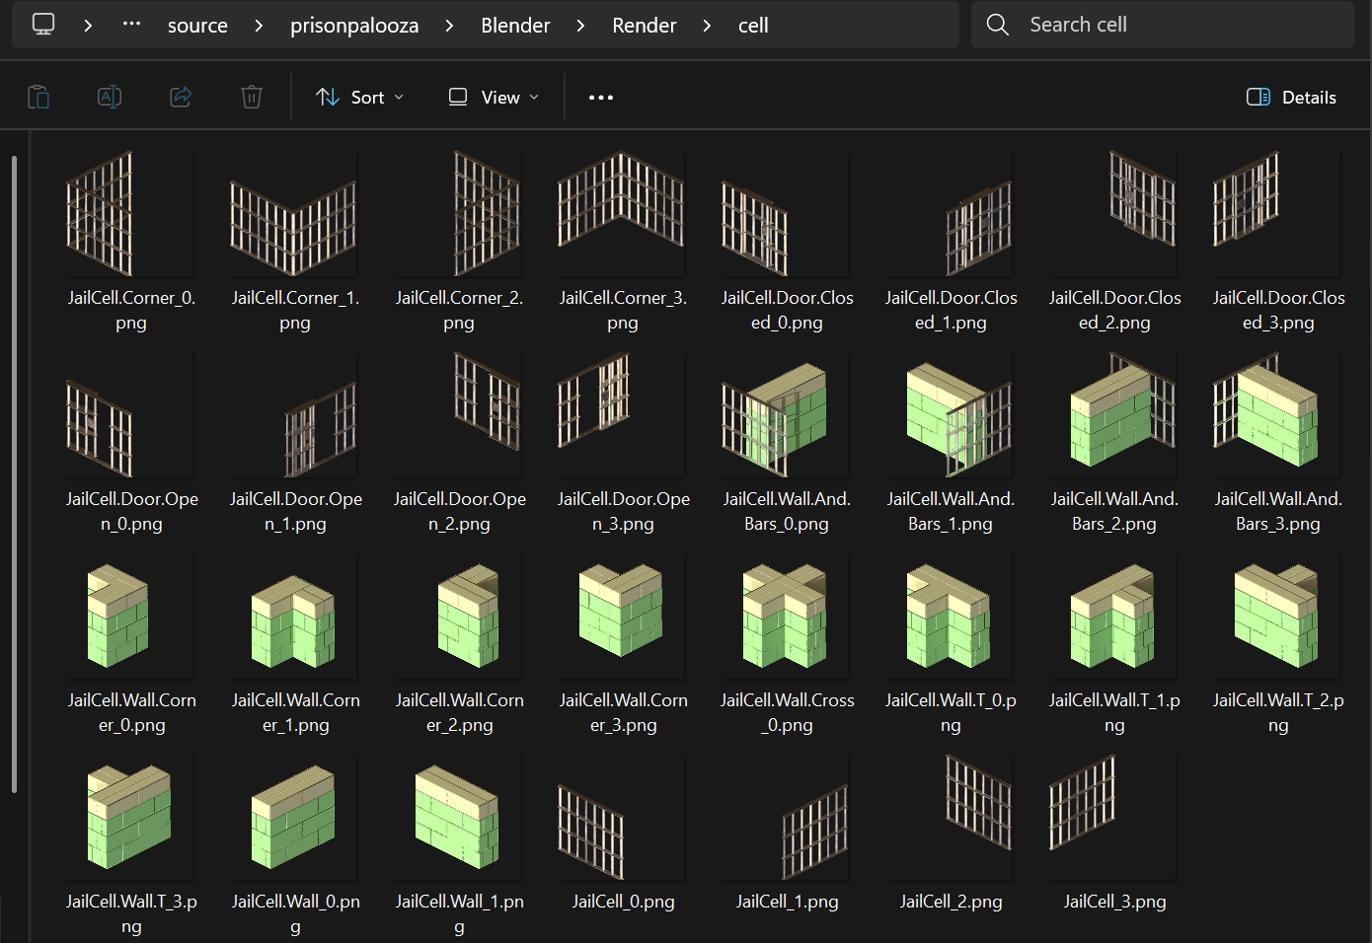Select the Rename icon in the toolbar

click(x=110, y=97)
